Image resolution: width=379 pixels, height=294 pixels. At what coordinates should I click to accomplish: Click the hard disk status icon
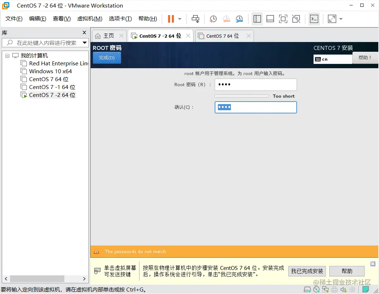307,289
